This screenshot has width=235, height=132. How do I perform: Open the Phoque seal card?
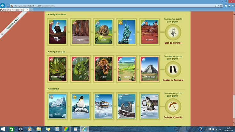pyautogui.click(x=127, y=106)
